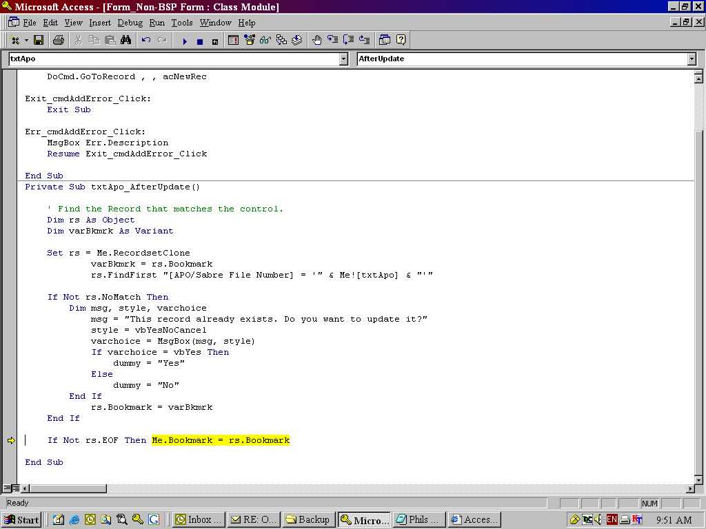Toggle breakpoint using the hand icon
The height and width of the screenshot is (529, 706).
[316, 41]
